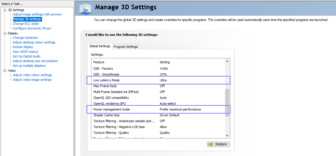Select the DSR - Smoothness row
Viewport: 336px width, 156px height.
coord(158,74)
